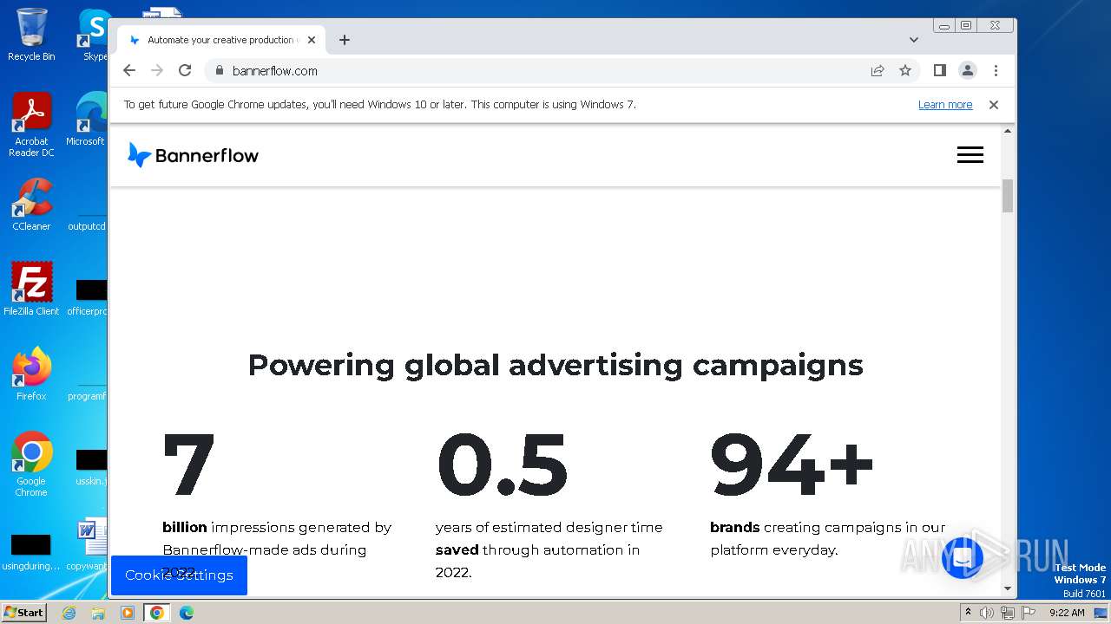The width and height of the screenshot is (1111, 624).
Task: Open Microsoft Edge from the taskbar
Action: [186, 613]
